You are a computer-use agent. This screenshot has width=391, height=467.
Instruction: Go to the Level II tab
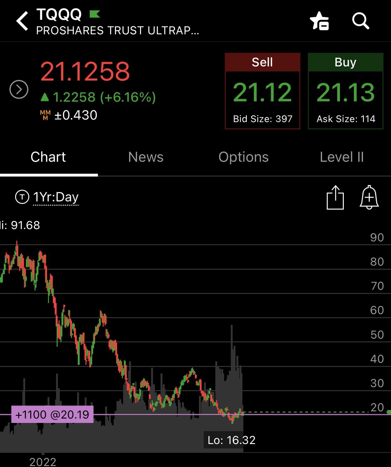point(342,157)
